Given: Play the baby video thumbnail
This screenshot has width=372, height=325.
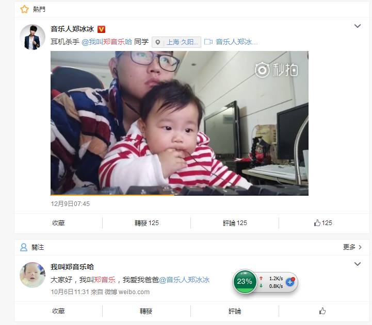Looking at the screenshot, I should (180, 123).
